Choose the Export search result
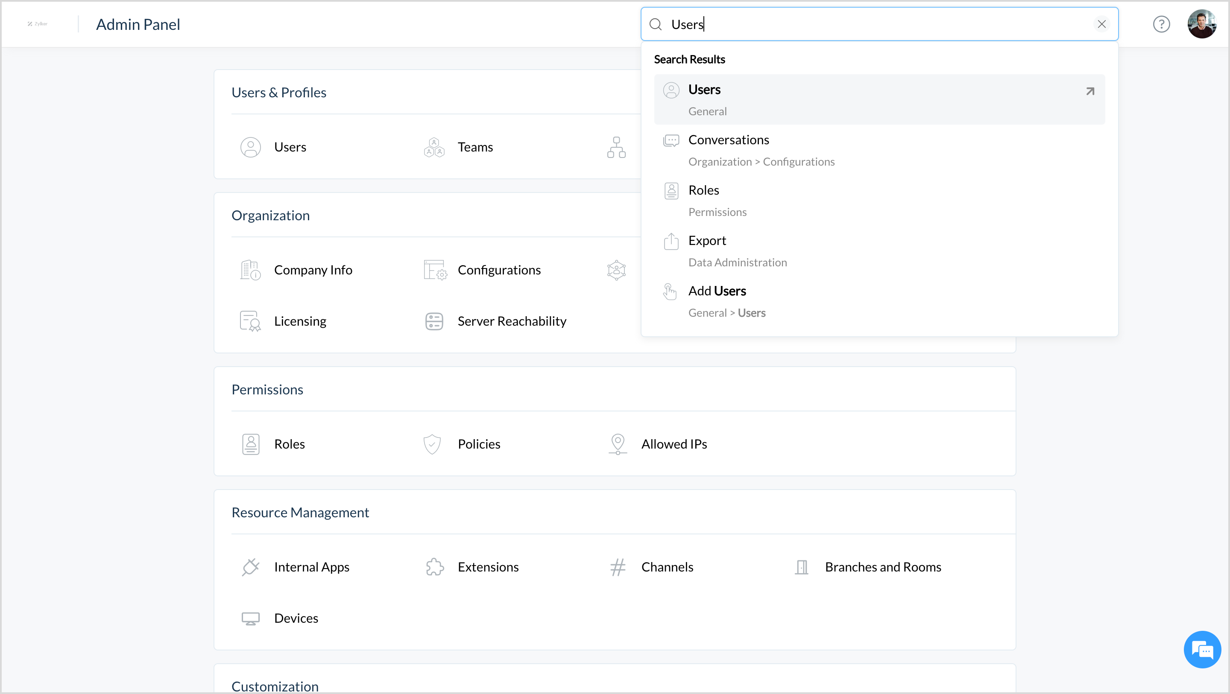 pyautogui.click(x=707, y=241)
